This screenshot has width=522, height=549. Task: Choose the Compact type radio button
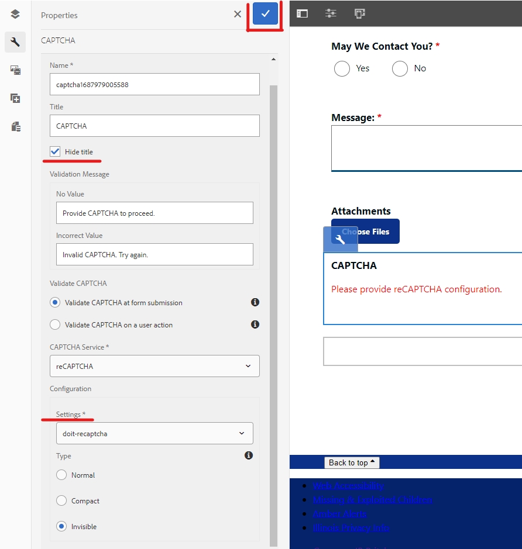click(61, 500)
